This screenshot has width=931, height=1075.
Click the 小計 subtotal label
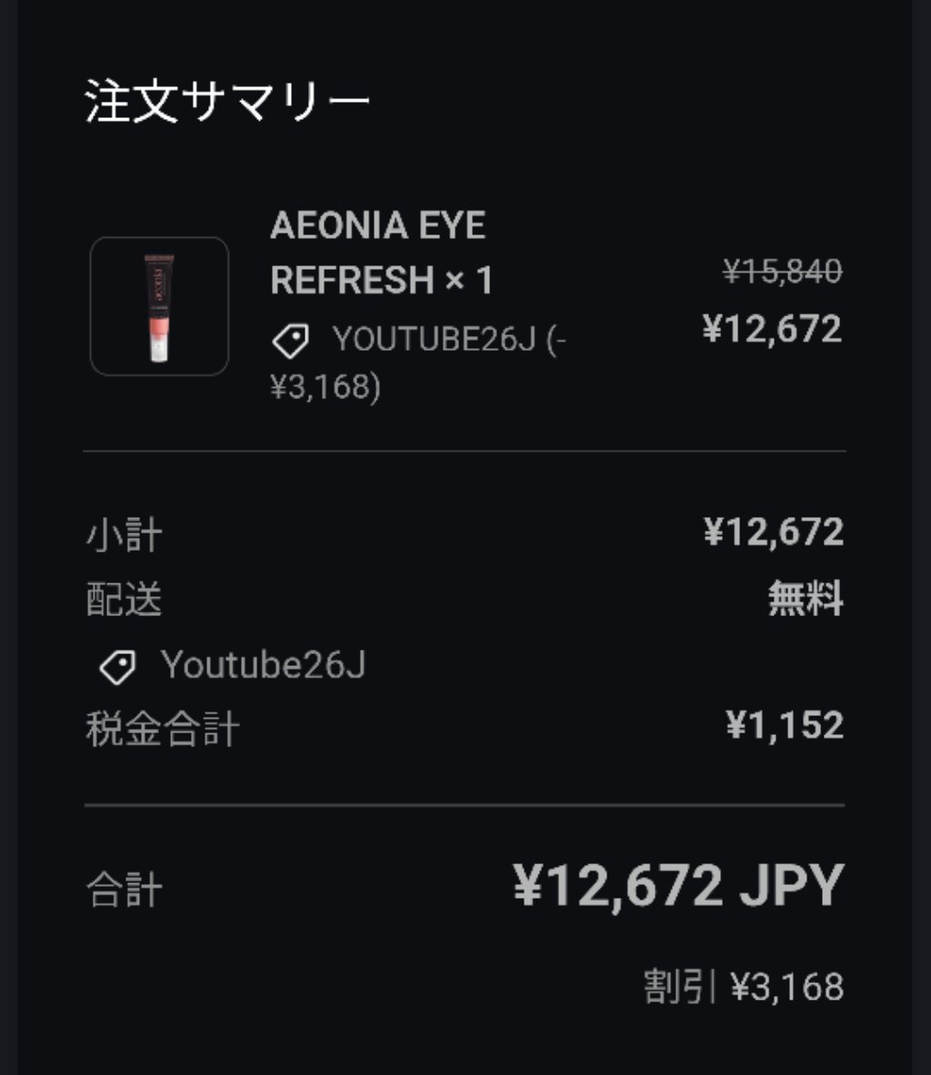[125, 534]
